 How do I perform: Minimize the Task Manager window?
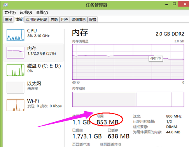[166, 4]
